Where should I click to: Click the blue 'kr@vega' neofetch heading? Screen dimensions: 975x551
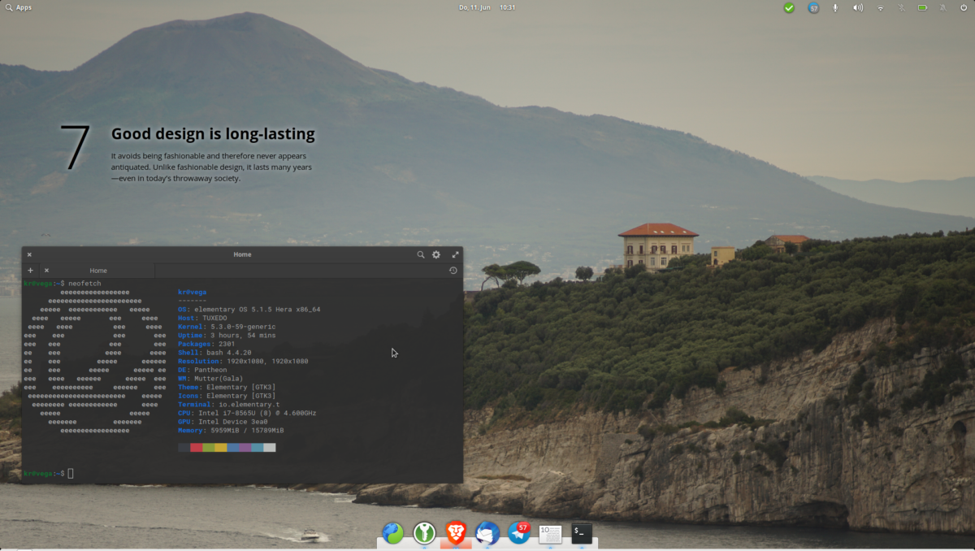click(192, 292)
